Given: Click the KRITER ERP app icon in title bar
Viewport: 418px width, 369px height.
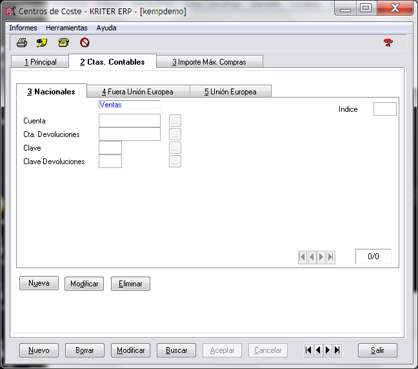Looking at the screenshot, I should pyautogui.click(x=10, y=11).
